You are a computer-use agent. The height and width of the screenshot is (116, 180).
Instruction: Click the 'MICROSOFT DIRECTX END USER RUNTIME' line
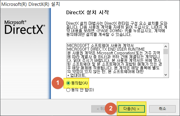pos(106,49)
